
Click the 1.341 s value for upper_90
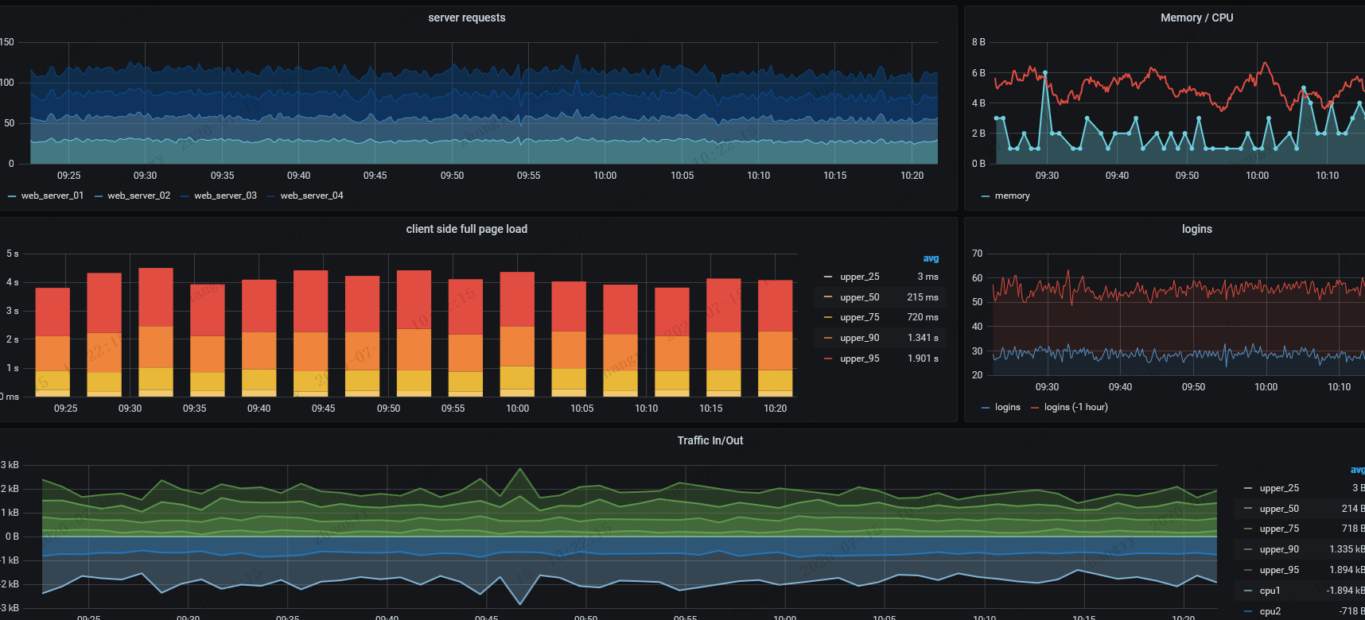(x=923, y=338)
